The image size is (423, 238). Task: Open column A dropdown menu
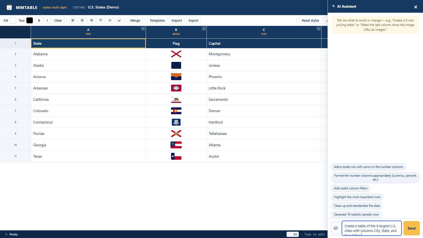coord(143,29)
